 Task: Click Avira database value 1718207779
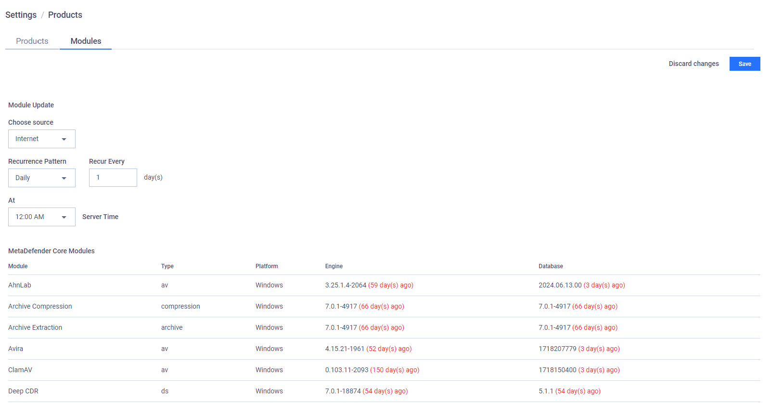tap(557, 349)
